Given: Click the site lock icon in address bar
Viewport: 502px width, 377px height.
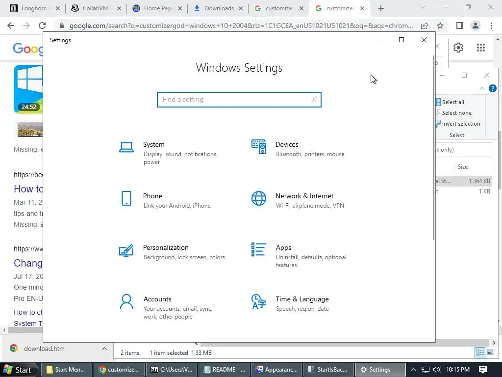Looking at the screenshot, I should (x=62, y=26).
